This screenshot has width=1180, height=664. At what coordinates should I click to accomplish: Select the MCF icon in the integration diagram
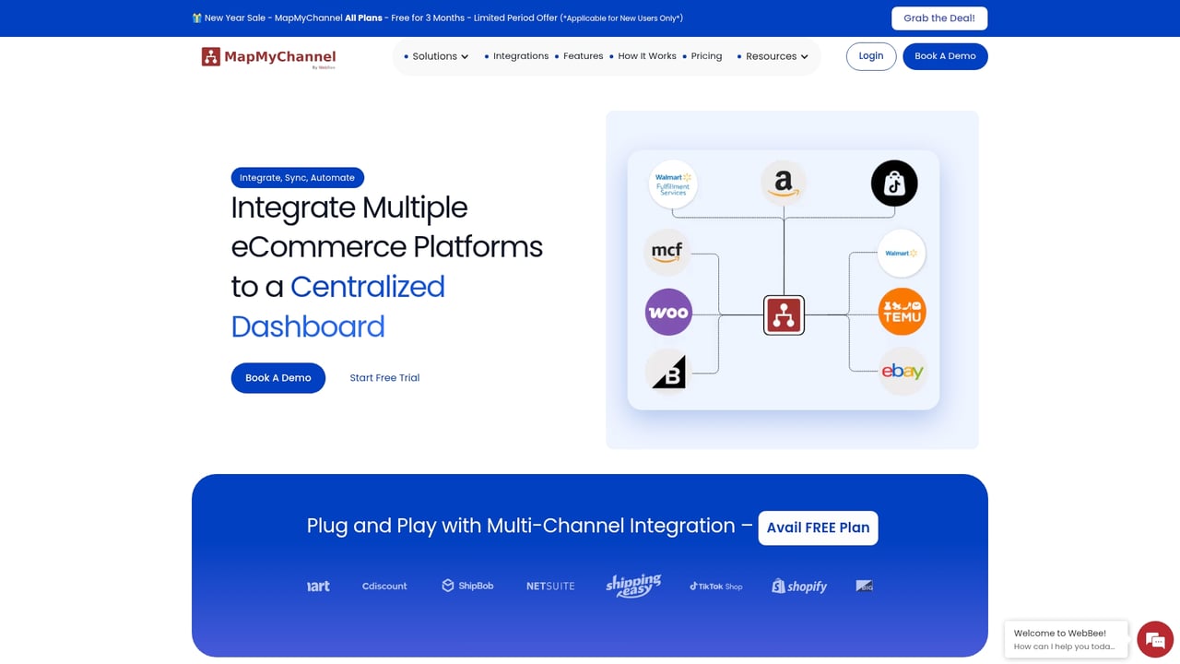[x=667, y=253]
